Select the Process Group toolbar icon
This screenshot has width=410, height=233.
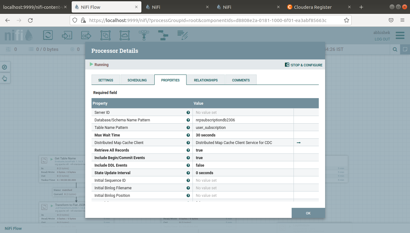pyautogui.click(x=105, y=35)
